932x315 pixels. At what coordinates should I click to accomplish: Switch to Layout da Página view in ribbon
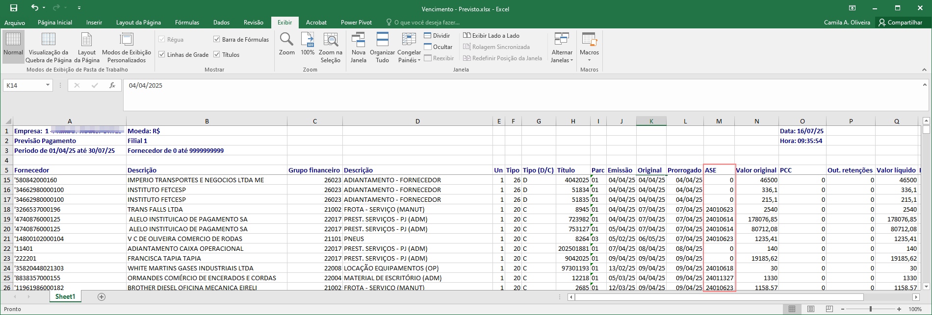point(87,47)
